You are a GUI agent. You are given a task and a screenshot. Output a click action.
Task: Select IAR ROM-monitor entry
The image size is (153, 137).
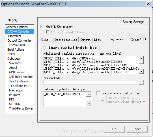(21, 77)
